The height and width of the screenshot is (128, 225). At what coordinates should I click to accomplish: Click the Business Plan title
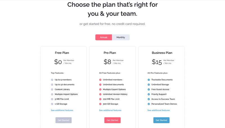(x=162, y=53)
